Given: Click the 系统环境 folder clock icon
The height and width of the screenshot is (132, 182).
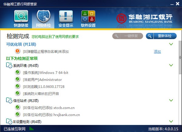Looking at the screenshot, I should [9, 65].
